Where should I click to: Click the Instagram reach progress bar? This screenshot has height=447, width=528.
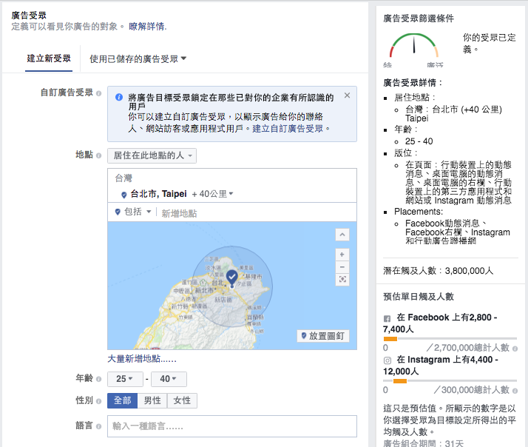(x=450, y=381)
